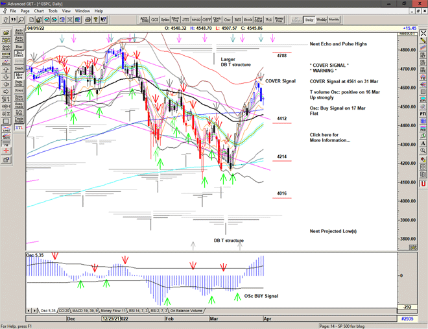Open the Tools menu
The image size is (428, 329).
coord(53,11)
